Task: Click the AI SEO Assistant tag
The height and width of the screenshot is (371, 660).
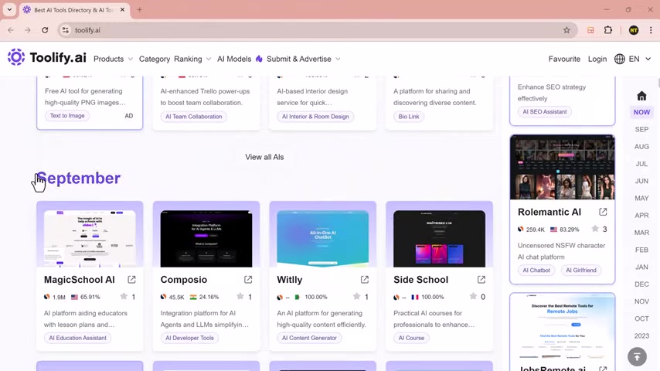Action: coord(545,111)
